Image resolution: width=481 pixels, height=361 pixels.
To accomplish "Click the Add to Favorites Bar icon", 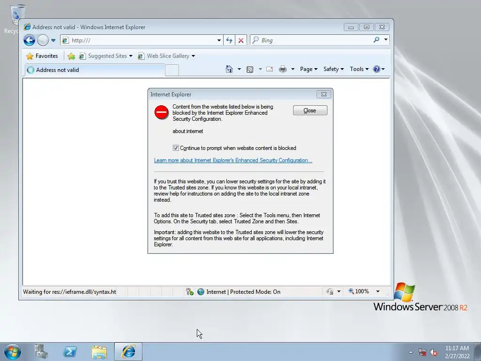I will (x=71, y=56).
